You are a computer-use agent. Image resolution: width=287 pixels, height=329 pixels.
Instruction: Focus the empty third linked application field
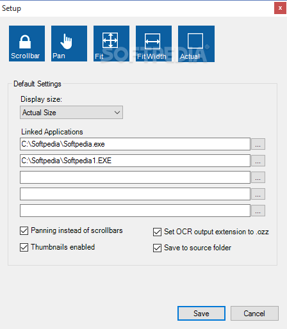(x=135, y=177)
